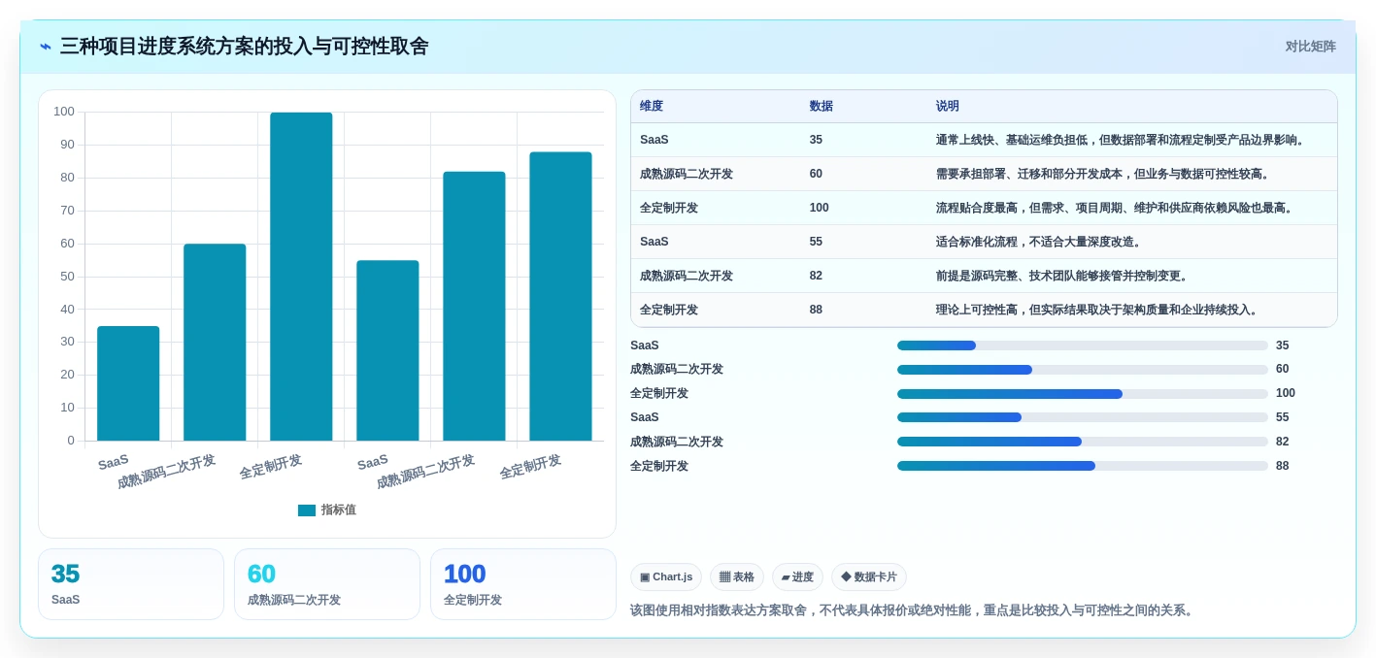Screen dimensions: 1376x658
Task: Click the lightning icon beside the title
Action: click(x=46, y=47)
